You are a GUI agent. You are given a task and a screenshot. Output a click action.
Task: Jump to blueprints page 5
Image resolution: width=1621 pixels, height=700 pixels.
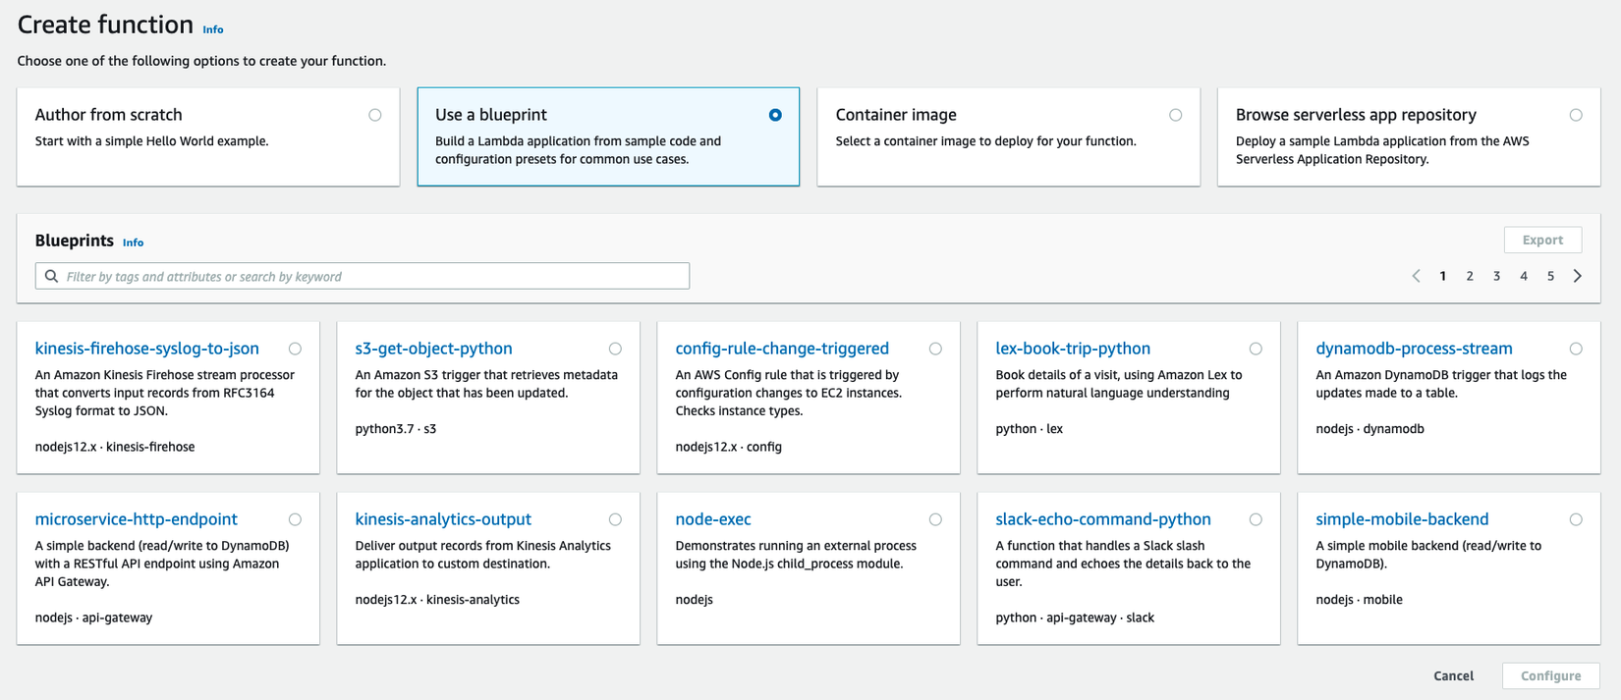1550,276
